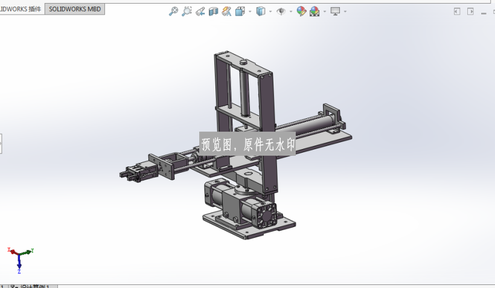
Task: Minimize the document window
Action: (x=484, y=13)
